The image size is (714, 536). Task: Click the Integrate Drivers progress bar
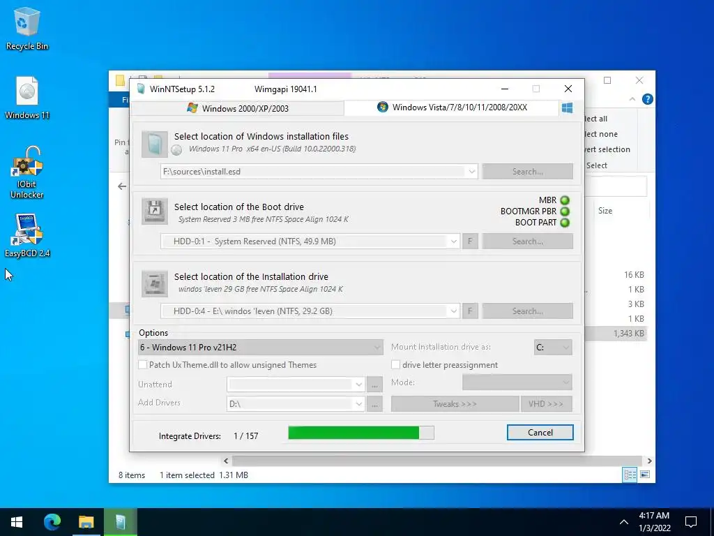(x=361, y=433)
